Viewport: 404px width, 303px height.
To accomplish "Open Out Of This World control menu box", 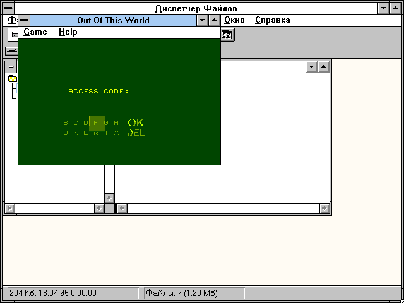I will click(x=24, y=20).
